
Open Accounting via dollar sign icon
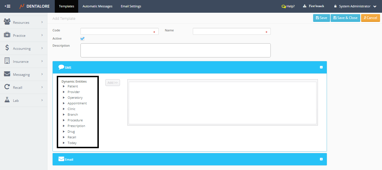coord(7,48)
